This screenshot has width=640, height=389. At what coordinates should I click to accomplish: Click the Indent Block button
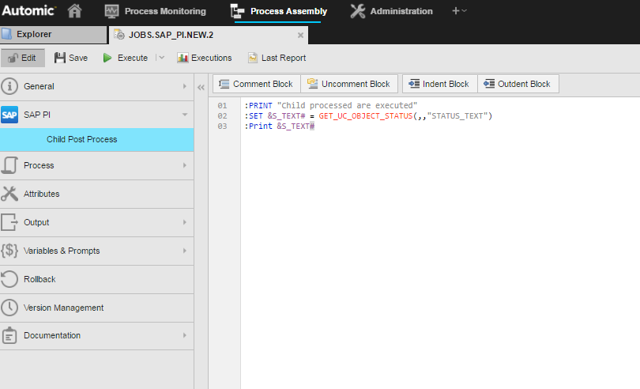pos(439,84)
